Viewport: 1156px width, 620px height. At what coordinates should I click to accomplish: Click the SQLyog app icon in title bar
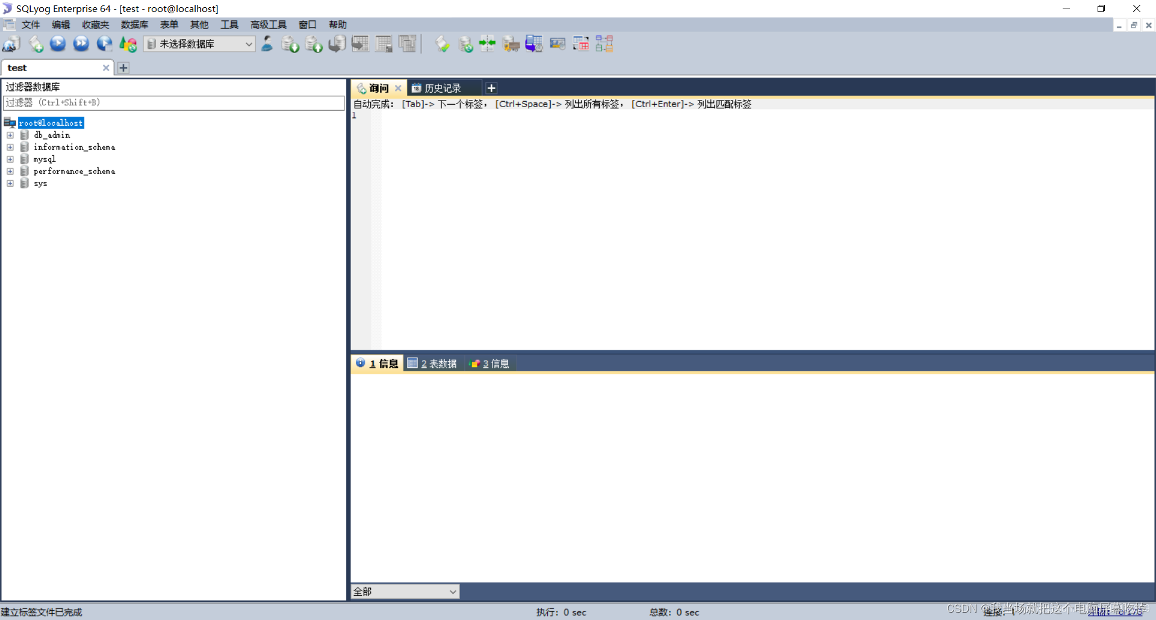7,8
